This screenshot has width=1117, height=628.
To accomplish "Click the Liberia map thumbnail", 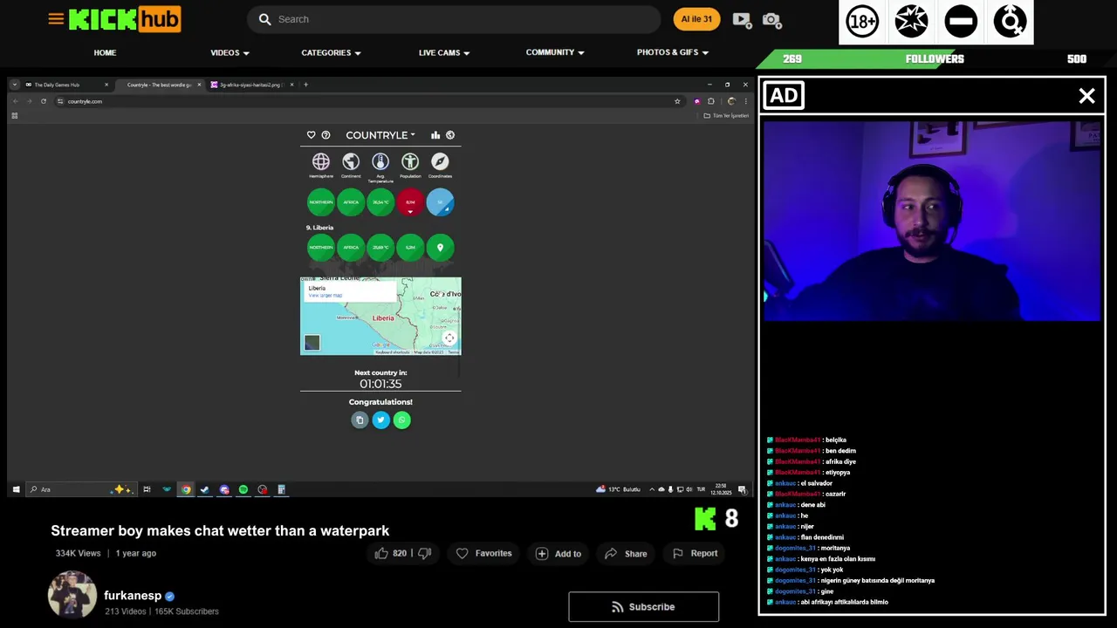I will (380, 316).
